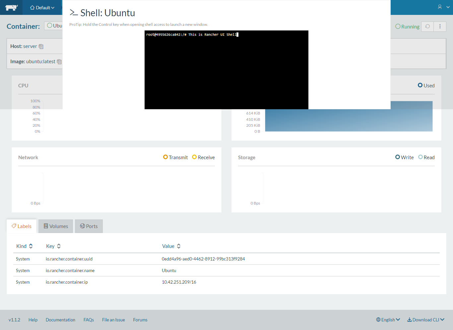This screenshot has height=330, width=453.
Task: Open the server host link
Action: 30,46
